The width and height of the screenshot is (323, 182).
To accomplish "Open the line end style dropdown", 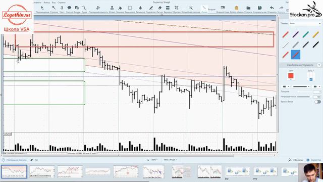I will 317,86.
